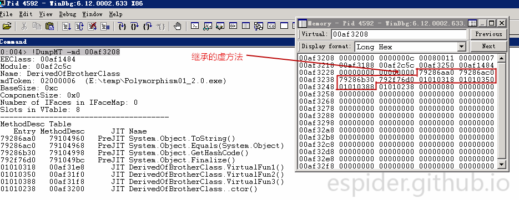Screen dimensions: 519x200
Task: Click memory address 00af32f8 row label
Action: [317, 166]
